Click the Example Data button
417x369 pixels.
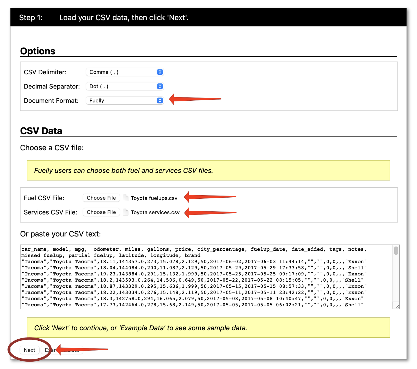coord(62,350)
